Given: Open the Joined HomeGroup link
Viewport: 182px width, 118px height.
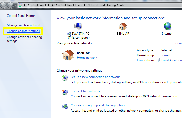Looking at the screenshot, I should pos(166,55).
